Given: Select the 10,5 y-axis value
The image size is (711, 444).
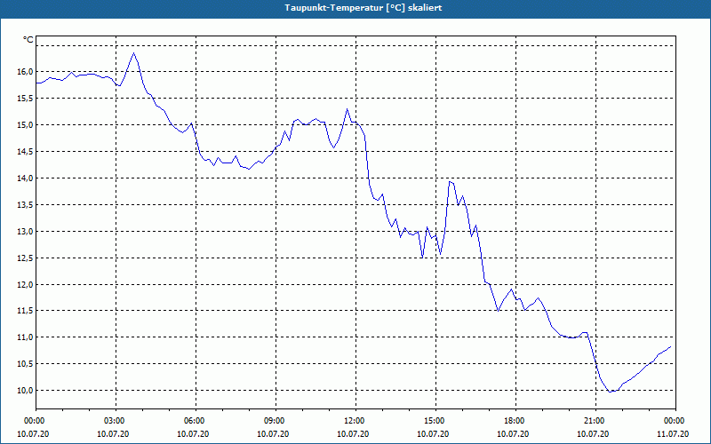Looking at the screenshot, I should 26,364.
